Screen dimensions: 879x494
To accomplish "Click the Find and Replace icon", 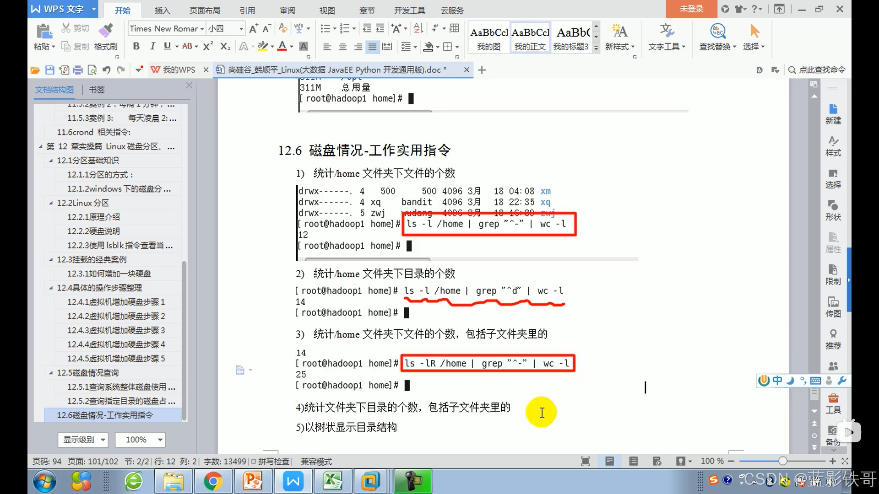I will tap(717, 31).
